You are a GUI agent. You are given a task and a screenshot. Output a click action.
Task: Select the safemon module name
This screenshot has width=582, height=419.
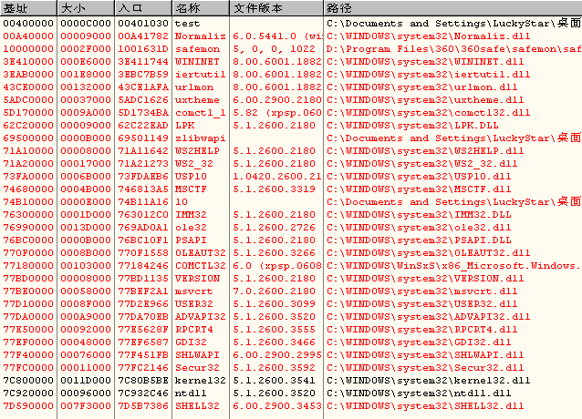pos(197,49)
